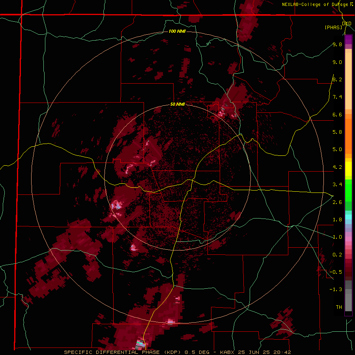Click the [PHAS] legend unit label
This screenshot has width=355, height=355.
click(x=333, y=27)
